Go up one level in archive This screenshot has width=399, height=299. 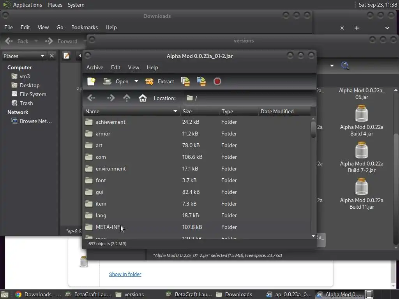tap(127, 98)
